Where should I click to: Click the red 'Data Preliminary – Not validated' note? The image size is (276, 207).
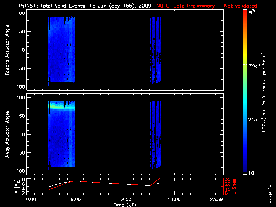207,6
